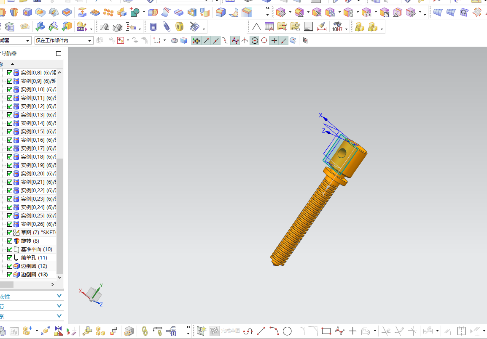This screenshot has width=487, height=339.
Task: Open the rectangle selection mode dropdown arrow
Action: point(164,41)
